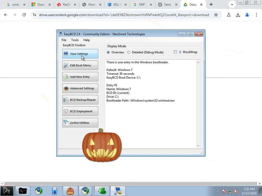Click the browser horizontal scrollbar
262x196 pixels.
coord(131,184)
